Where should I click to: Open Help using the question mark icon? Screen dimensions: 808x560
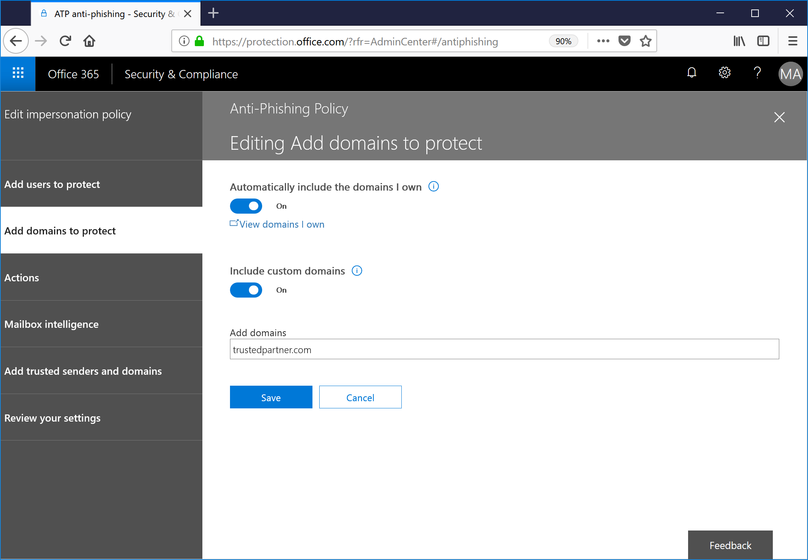coord(757,73)
